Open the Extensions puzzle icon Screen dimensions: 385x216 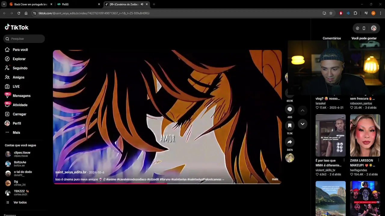356,13
